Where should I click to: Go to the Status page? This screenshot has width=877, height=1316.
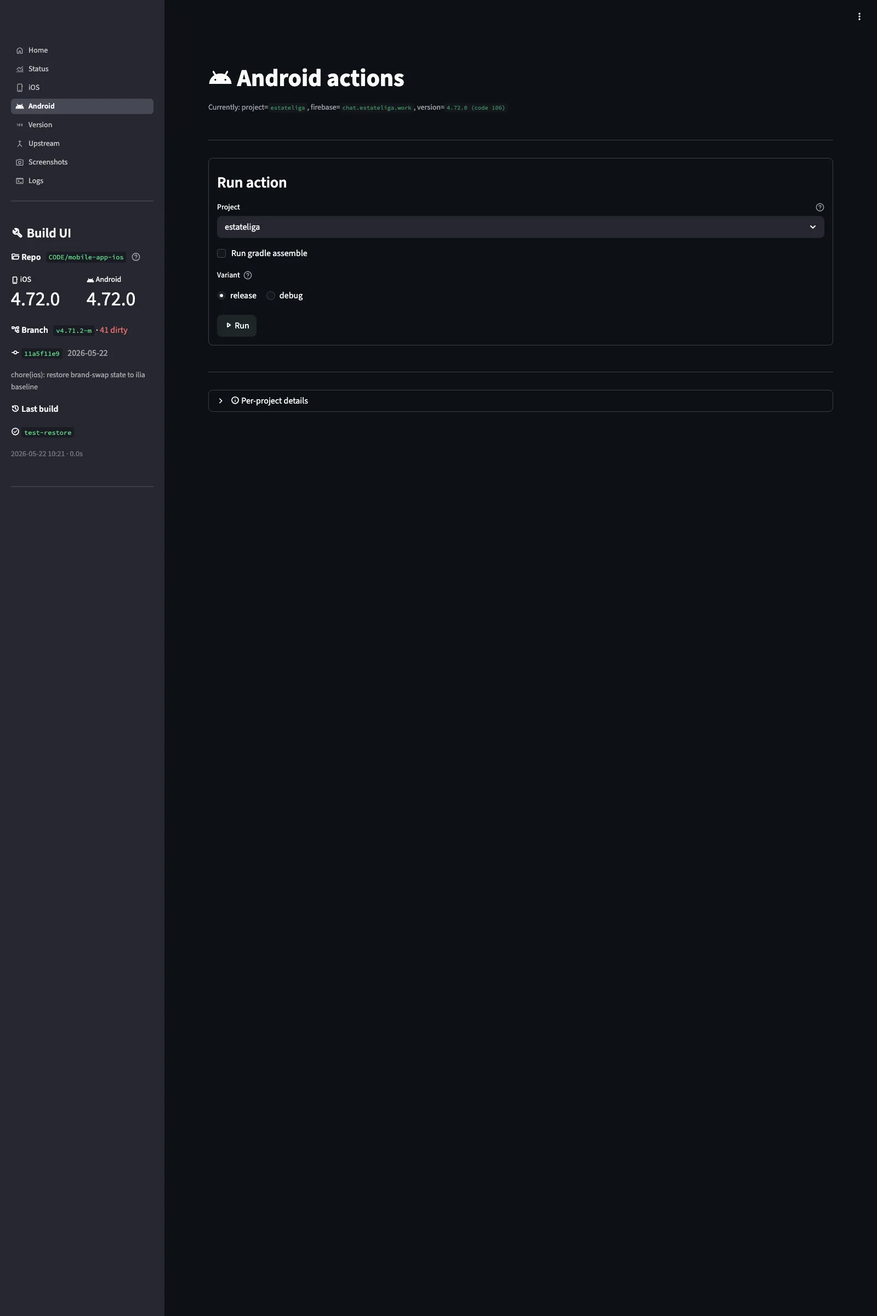tap(82, 69)
